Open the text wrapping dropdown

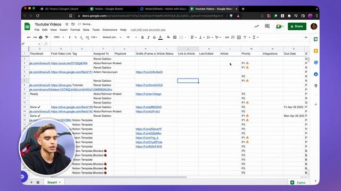tap(209, 38)
